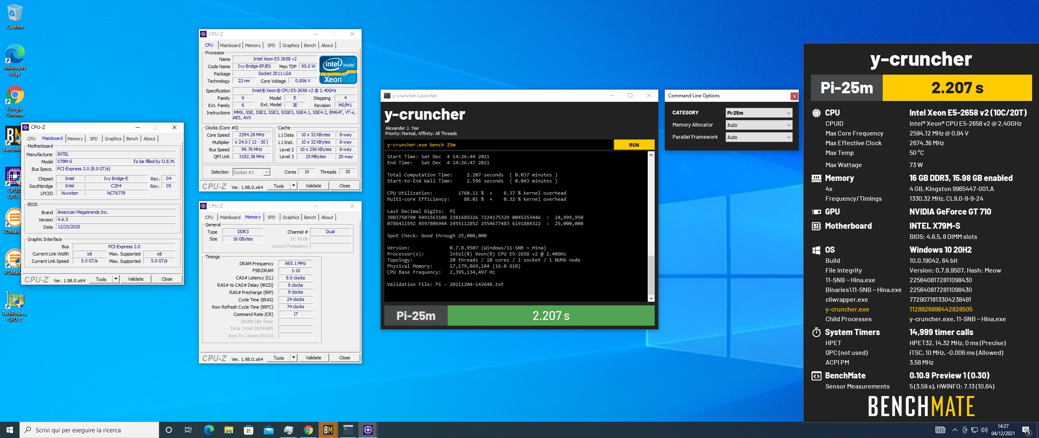Open Graphics tab in Memory CPU-Z window
This screenshot has width=1039, height=438.
tap(291, 217)
